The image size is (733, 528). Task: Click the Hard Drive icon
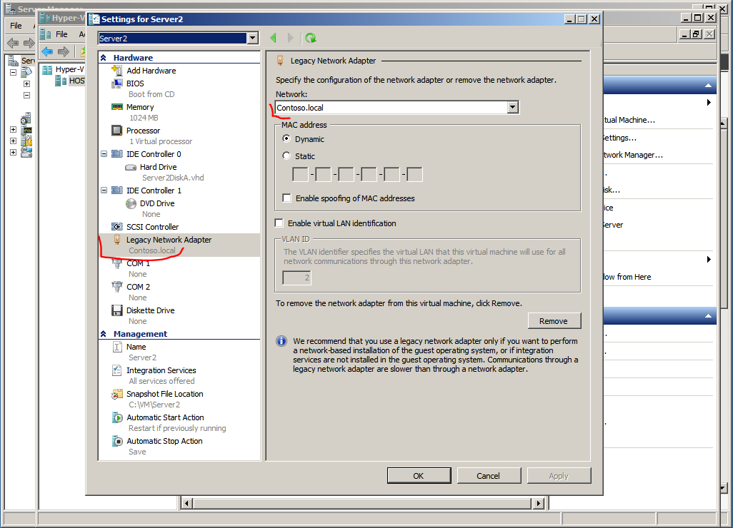131,167
